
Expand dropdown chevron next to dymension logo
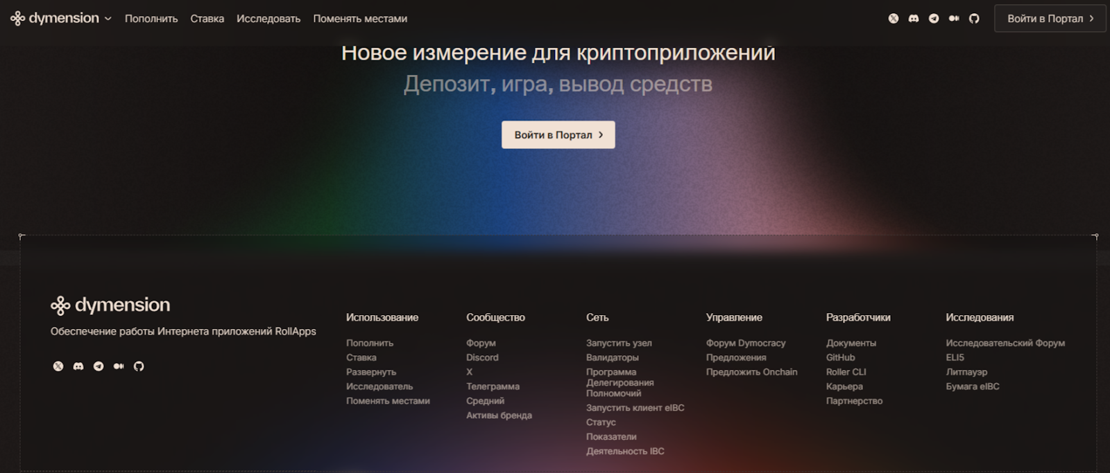coord(108,19)
